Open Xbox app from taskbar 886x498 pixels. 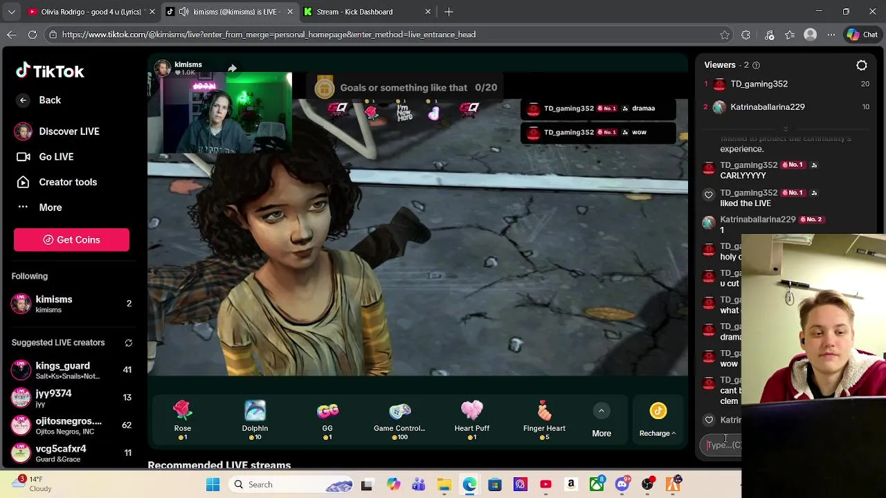pyautogui.click(x=596, y=485)
